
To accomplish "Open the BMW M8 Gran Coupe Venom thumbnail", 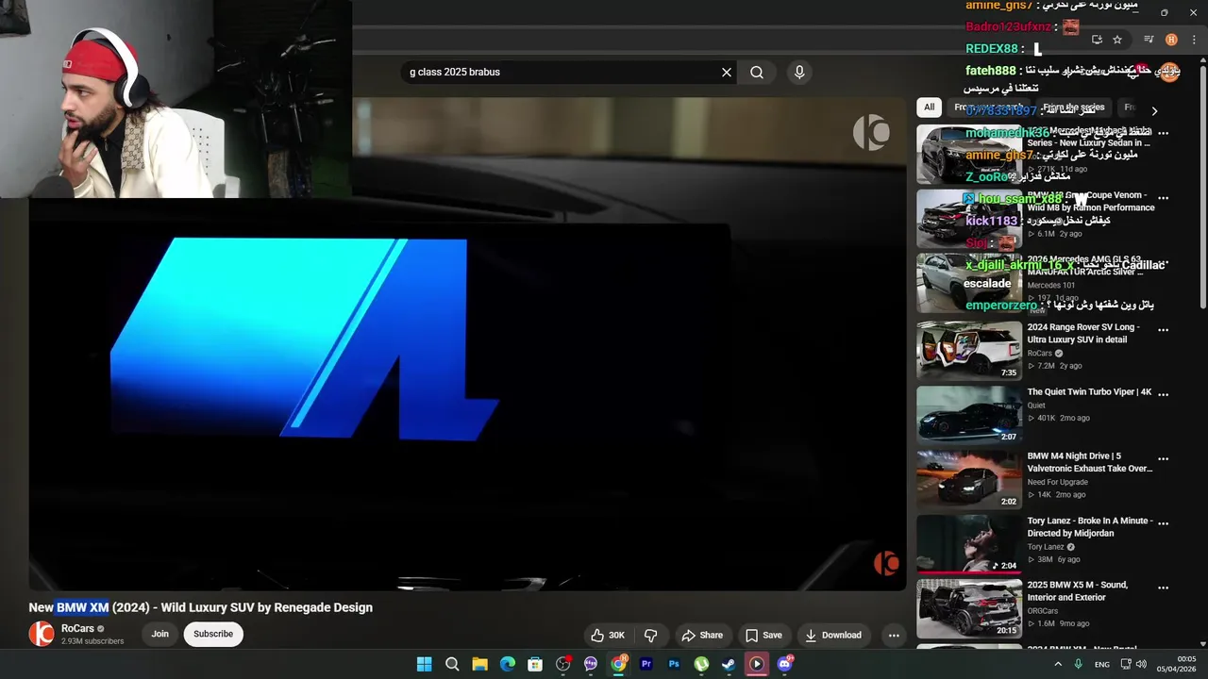I will tap(969, 219).
